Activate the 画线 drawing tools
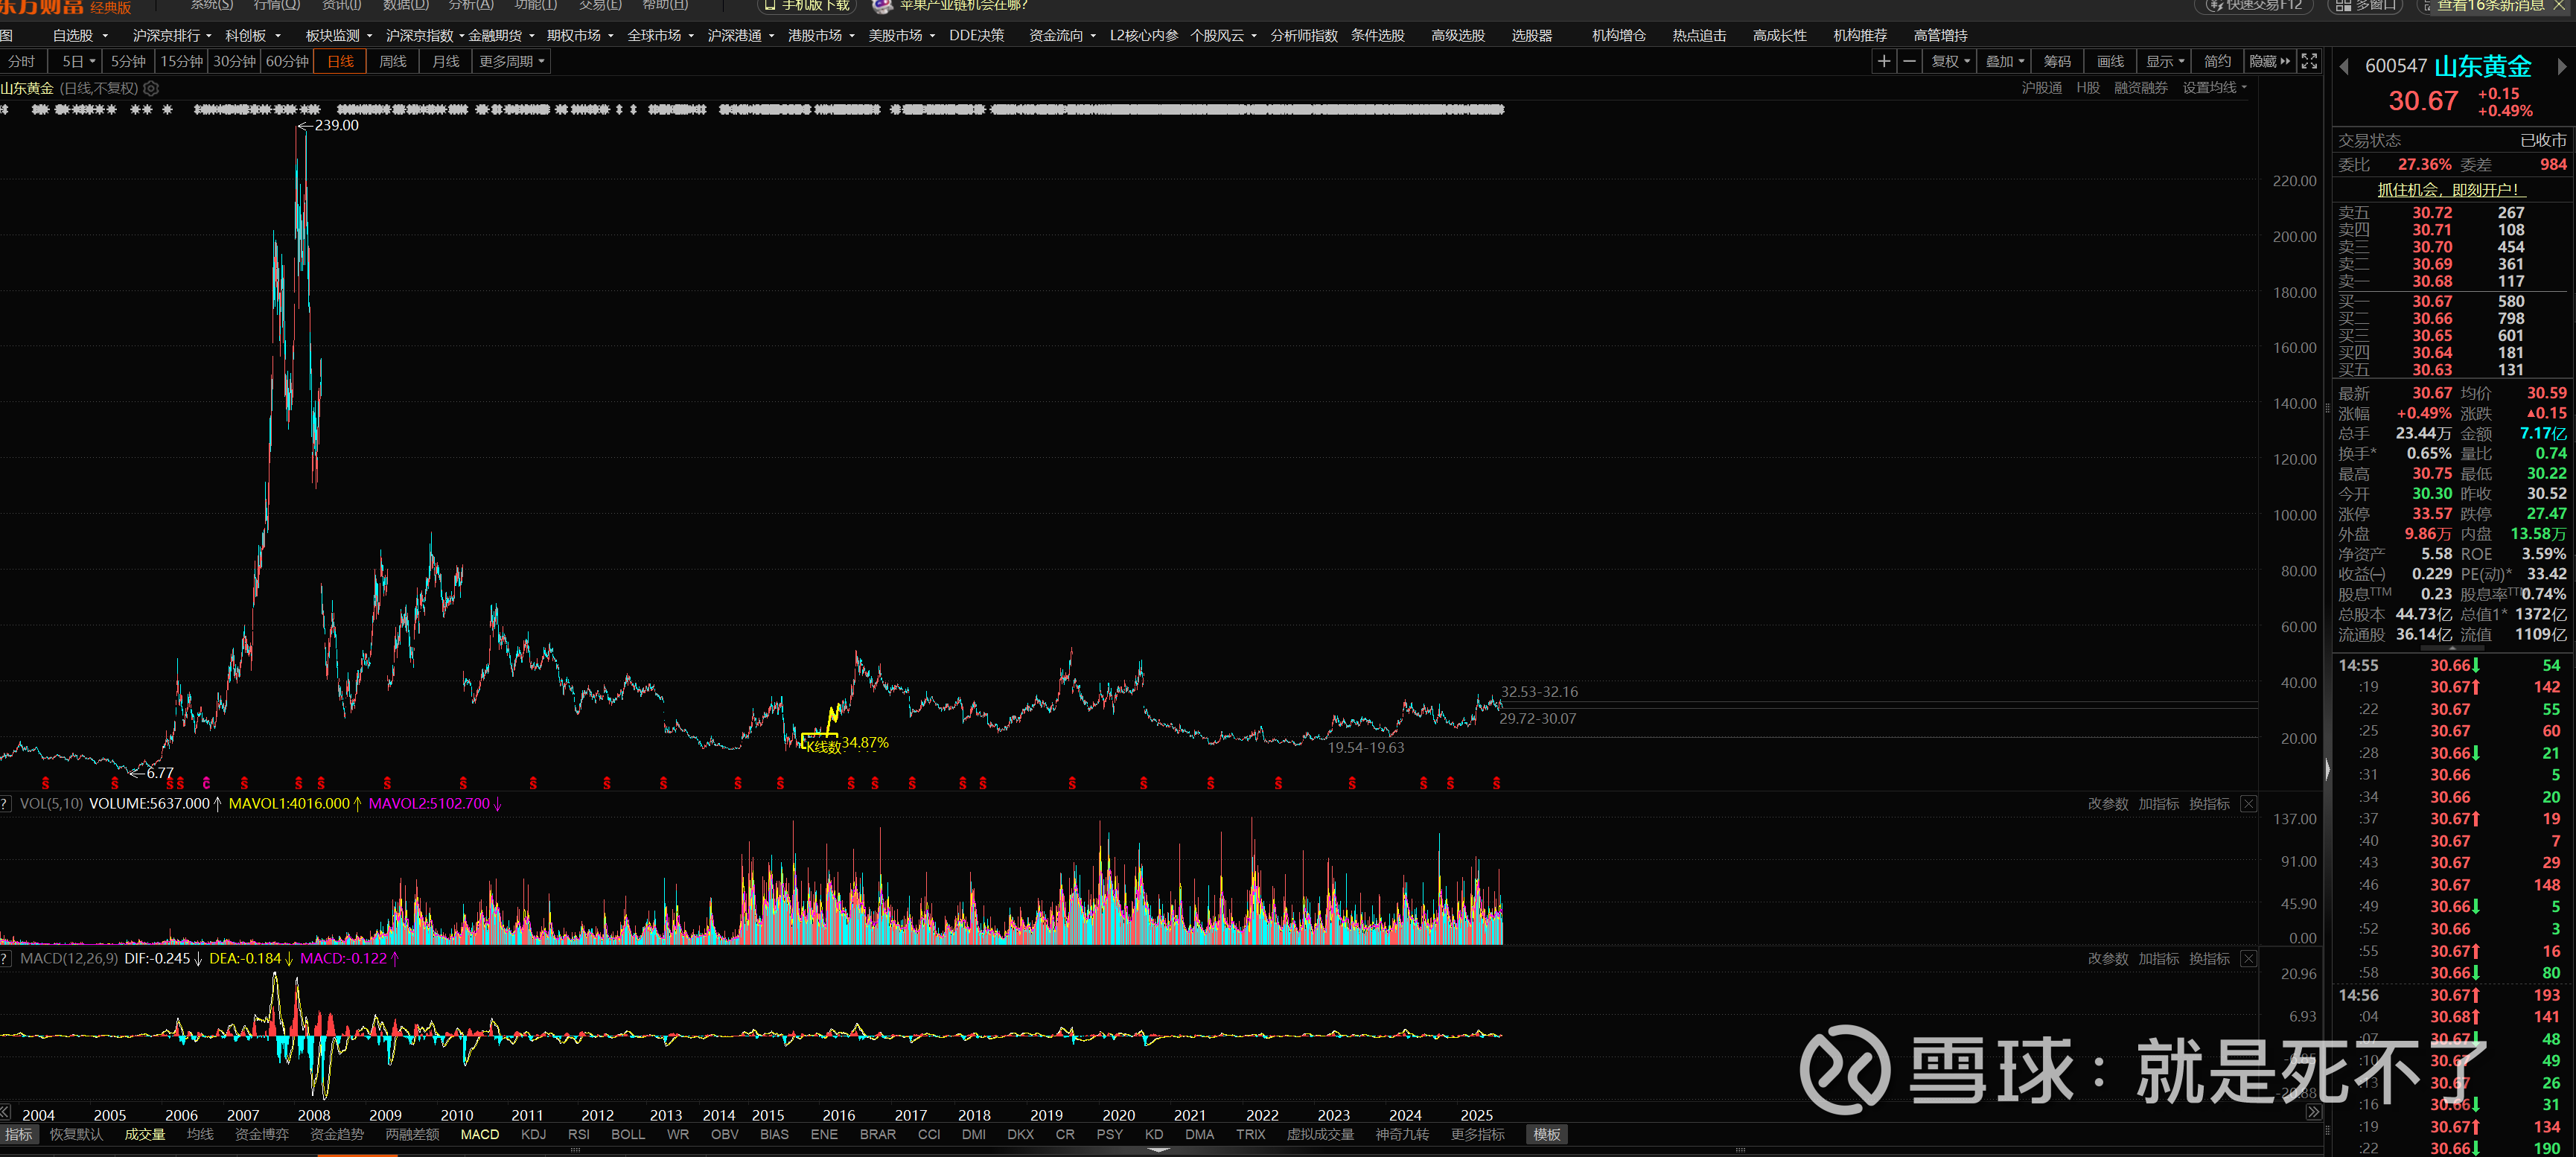 2110,62
